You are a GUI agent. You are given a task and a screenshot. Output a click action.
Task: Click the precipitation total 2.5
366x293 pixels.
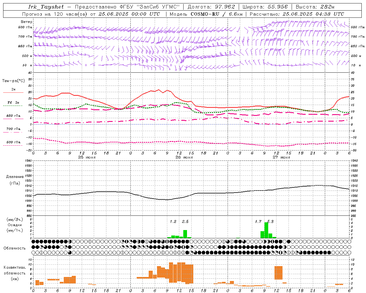pyautogui.click(x=185, y=222)
